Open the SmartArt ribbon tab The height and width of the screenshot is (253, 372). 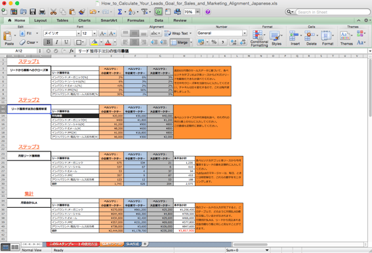[x=109, y=20]
